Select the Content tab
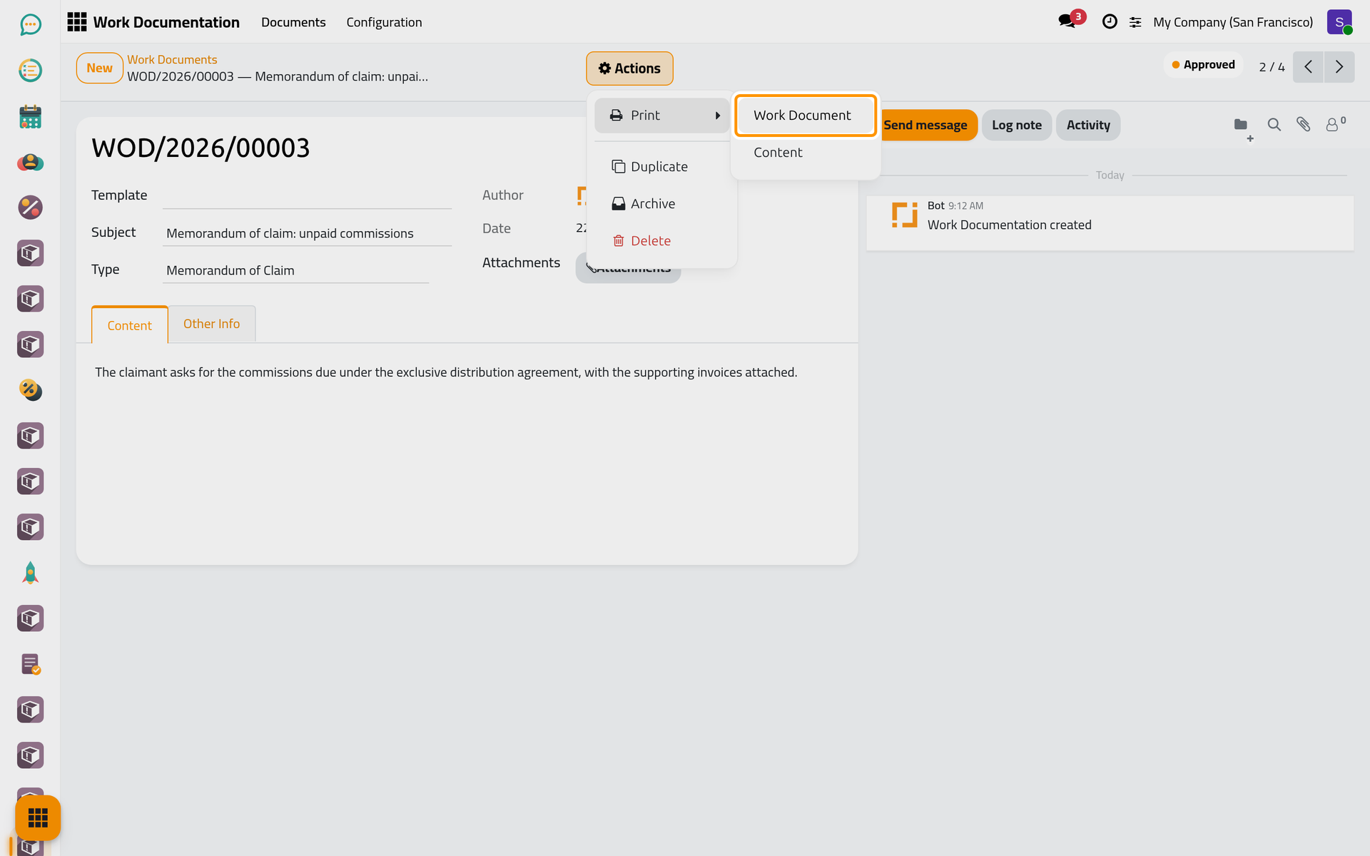The width and height of the screenshot is (1370, 856). (x=129, y=325)
